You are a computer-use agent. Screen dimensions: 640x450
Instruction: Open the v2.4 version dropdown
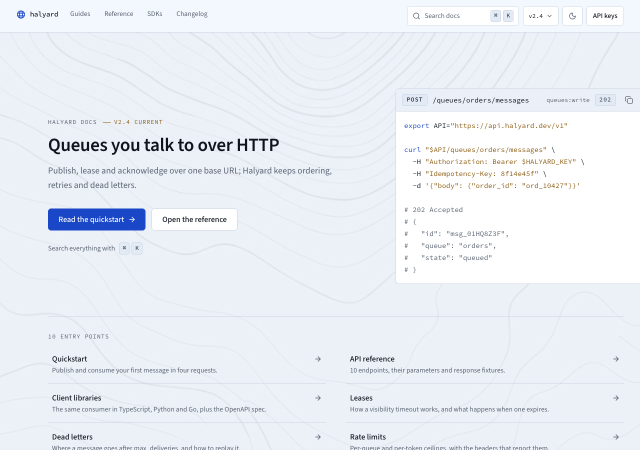(x=540, y=16)
